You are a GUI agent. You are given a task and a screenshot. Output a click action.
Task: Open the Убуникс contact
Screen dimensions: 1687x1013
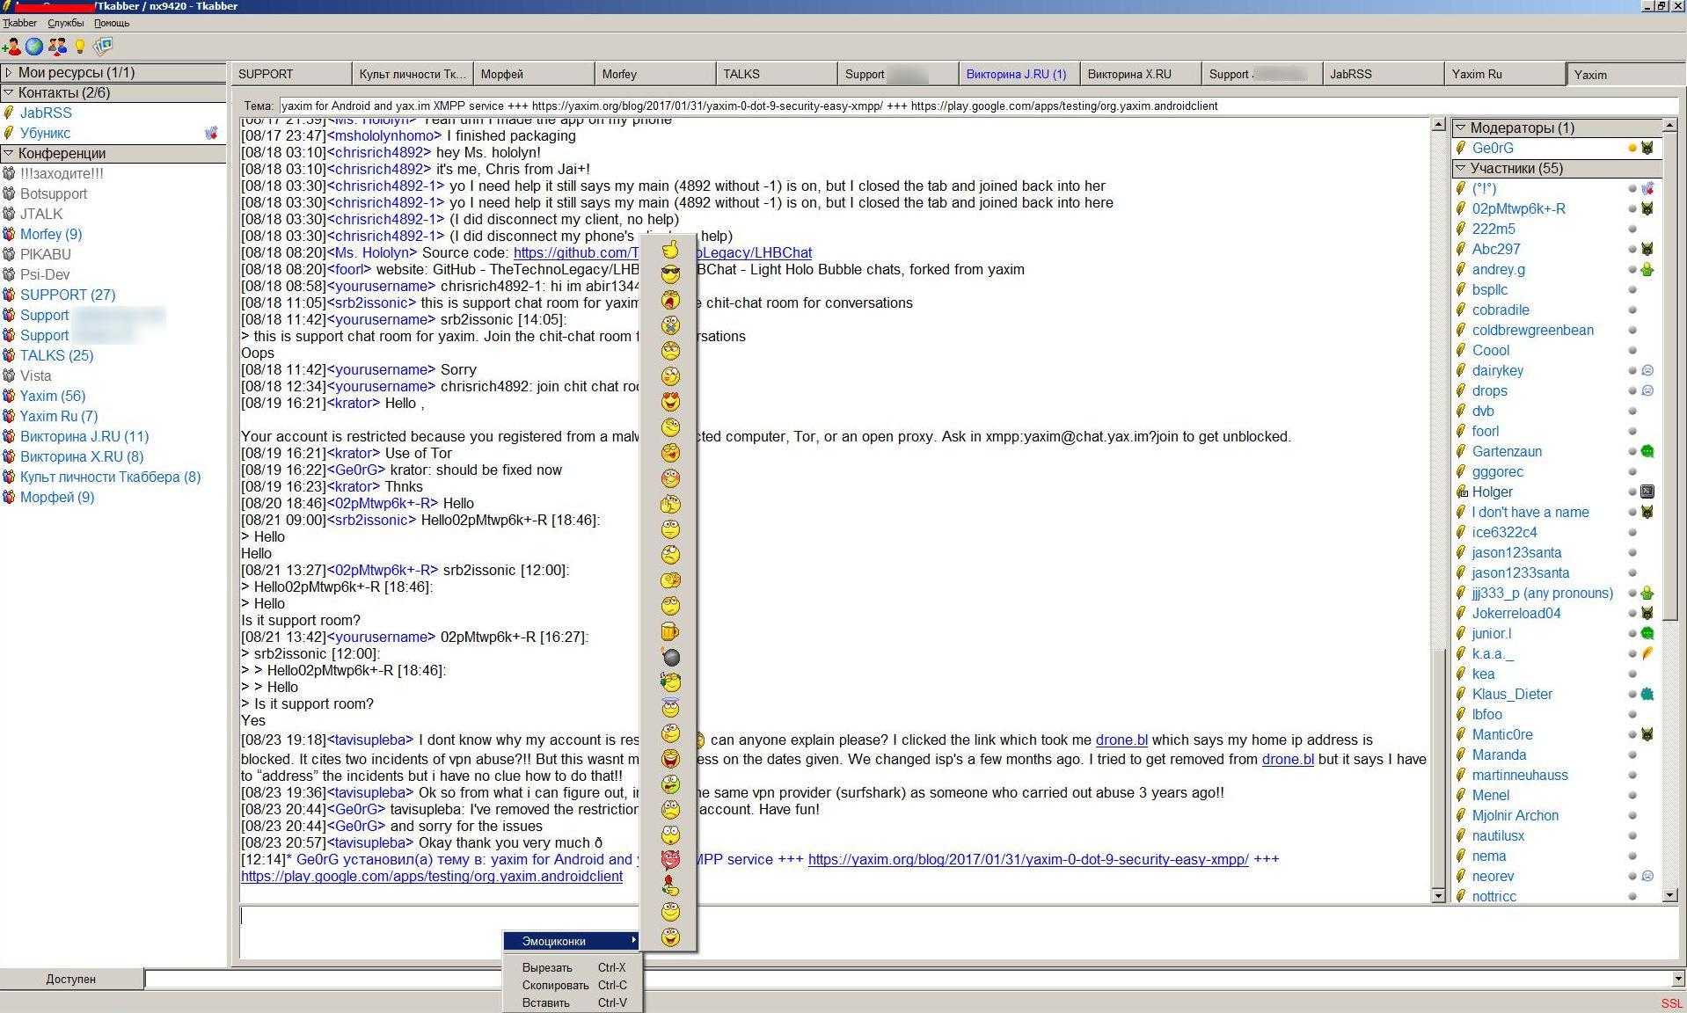(x=45, y=134)
